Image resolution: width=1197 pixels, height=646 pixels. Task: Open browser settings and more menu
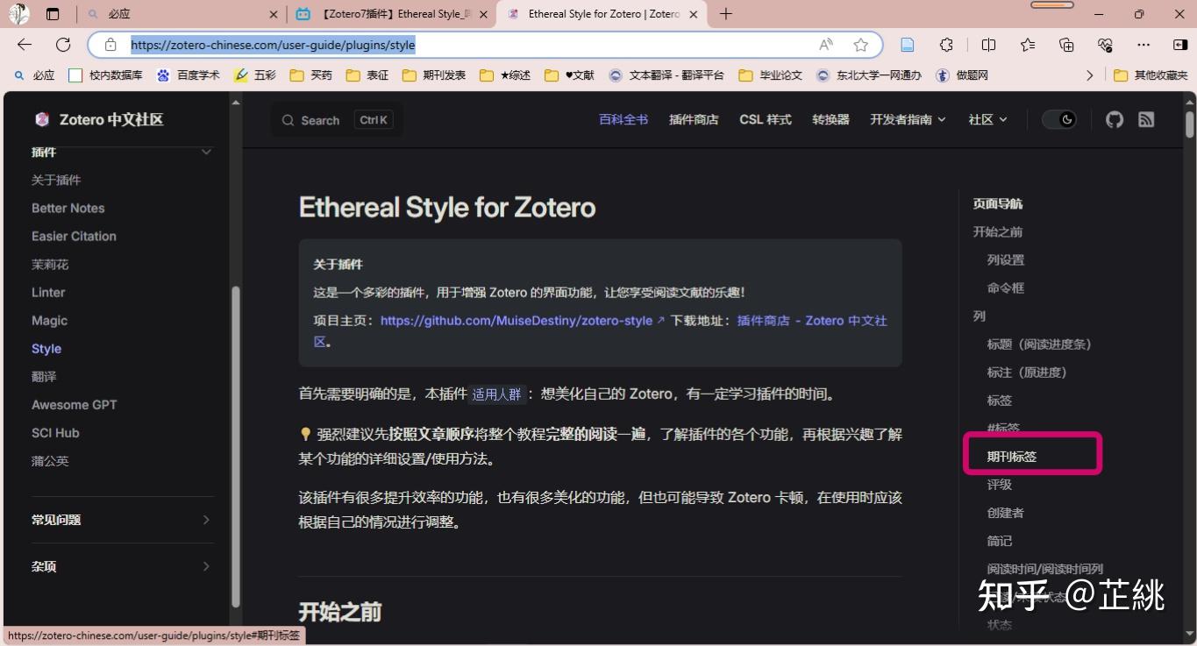(x=1144, y=45)
